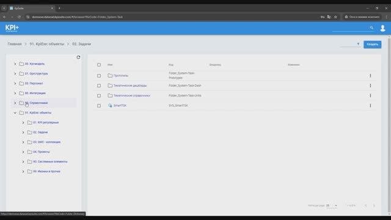Viewport: 391px width, 220px height.
Task: Check the box for the SmartTSK row
Action: pyautogui.click(x=99, y=106)
